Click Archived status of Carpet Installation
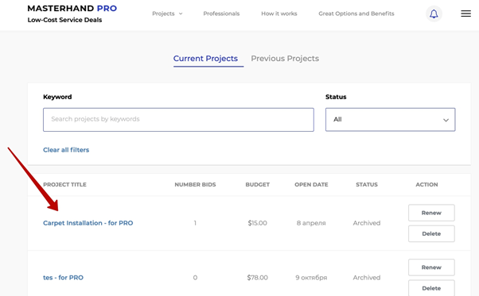Viewport: 479px width, 296px height. [367, 223]
